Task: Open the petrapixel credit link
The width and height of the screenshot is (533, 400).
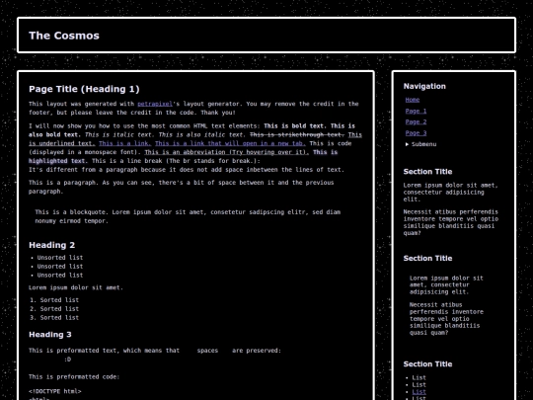Action: (155, 104)
